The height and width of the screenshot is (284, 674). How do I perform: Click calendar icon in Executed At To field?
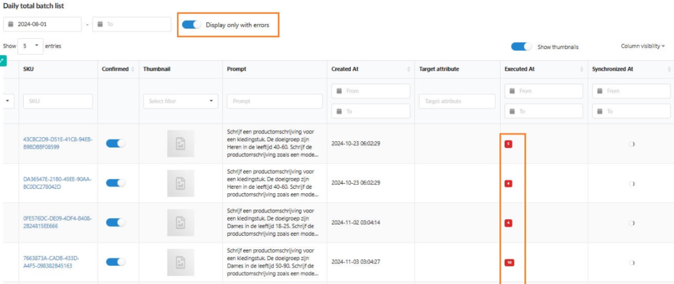(512, 111)
